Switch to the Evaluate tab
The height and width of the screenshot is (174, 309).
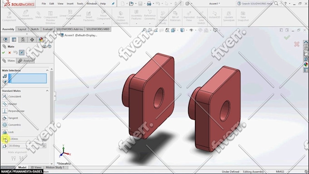(48, 29)
